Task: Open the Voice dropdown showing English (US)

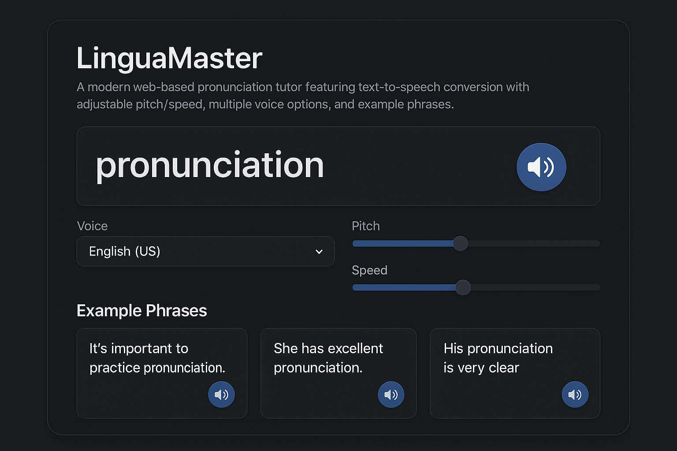Action: 205,251
